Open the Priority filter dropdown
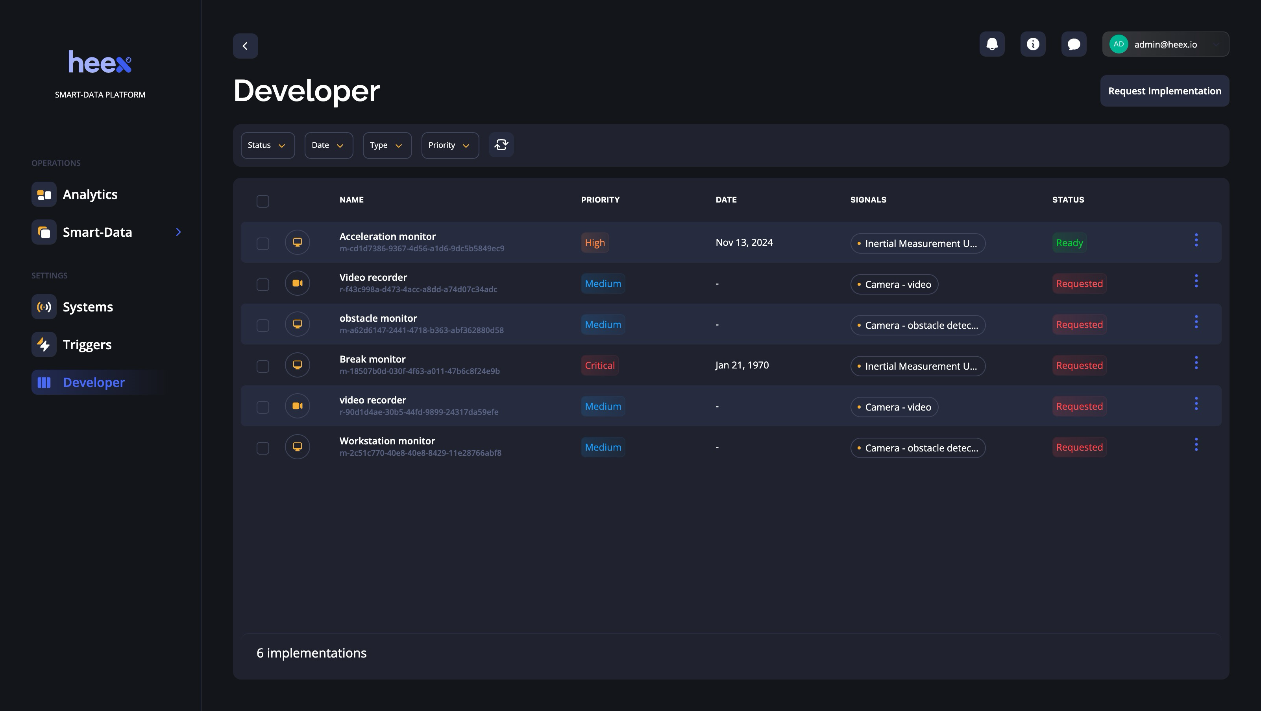The width and height of the screenshot is (1261, 711). pyautogui.click(x=450, y=146)
